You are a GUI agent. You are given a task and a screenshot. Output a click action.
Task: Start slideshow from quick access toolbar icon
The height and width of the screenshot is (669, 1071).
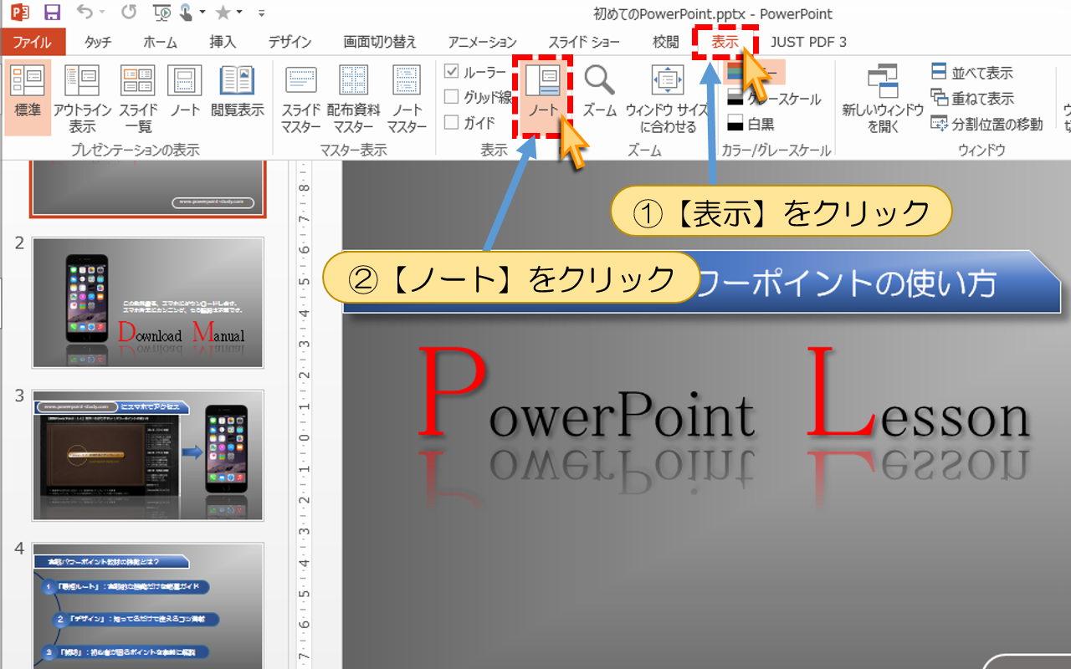163,13
